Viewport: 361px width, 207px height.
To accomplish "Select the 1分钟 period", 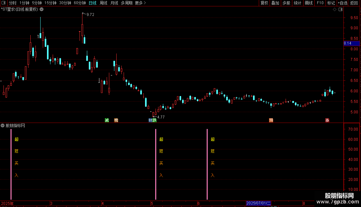I will [x=24, y=3].
